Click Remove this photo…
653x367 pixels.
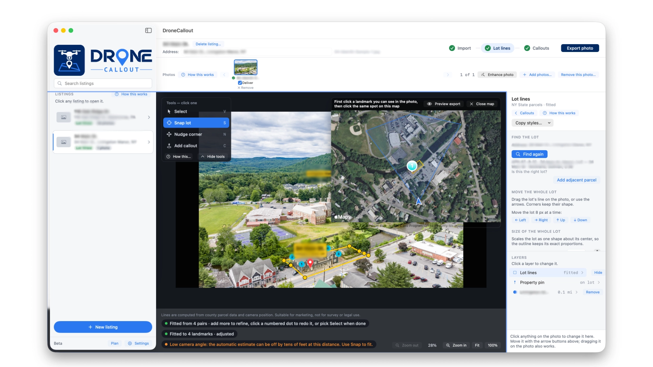click(578, 75)
